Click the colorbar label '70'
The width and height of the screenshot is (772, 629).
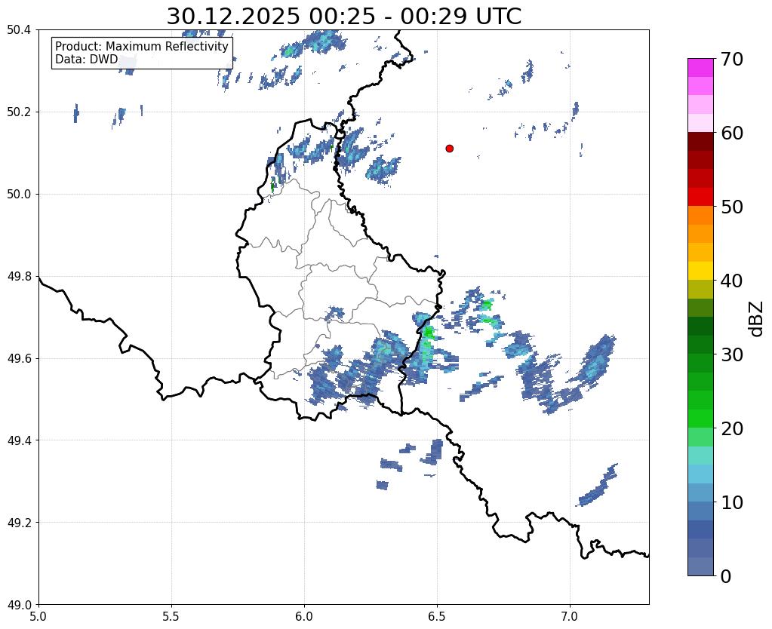tap(732, 59)
